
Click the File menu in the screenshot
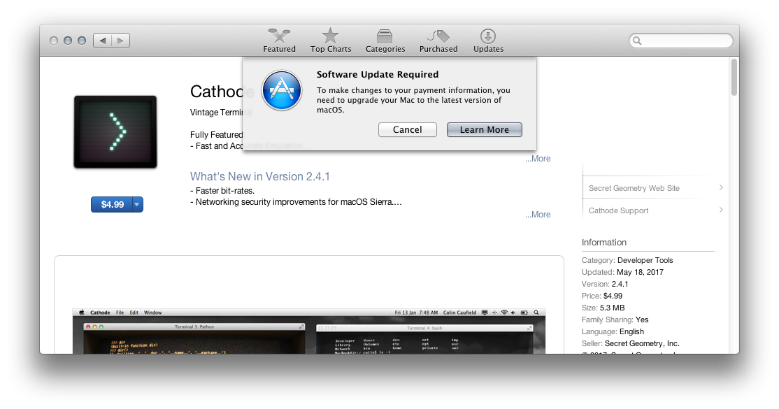120,313
